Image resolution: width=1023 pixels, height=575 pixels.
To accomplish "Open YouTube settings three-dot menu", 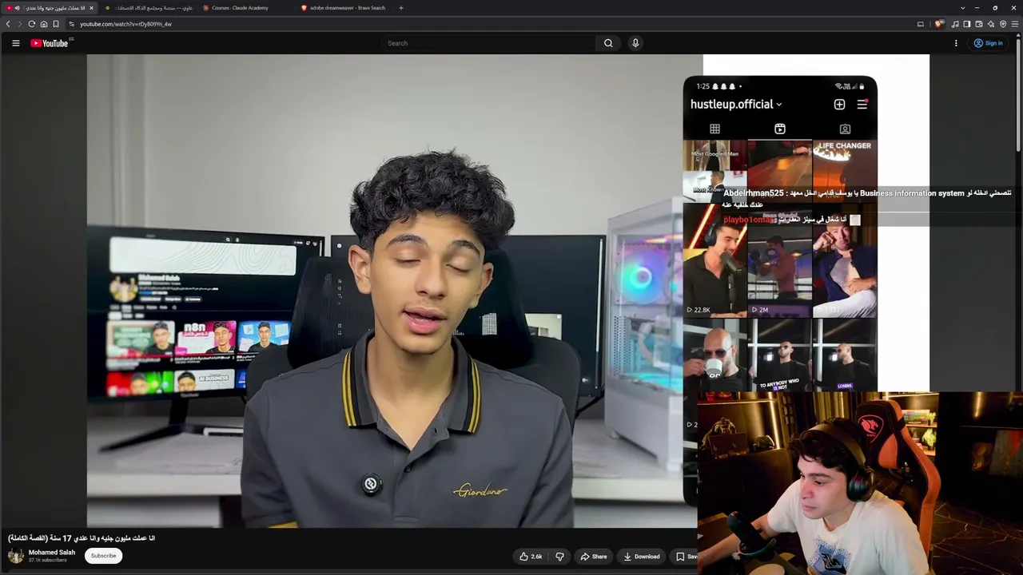I will (x=956, y=43).
